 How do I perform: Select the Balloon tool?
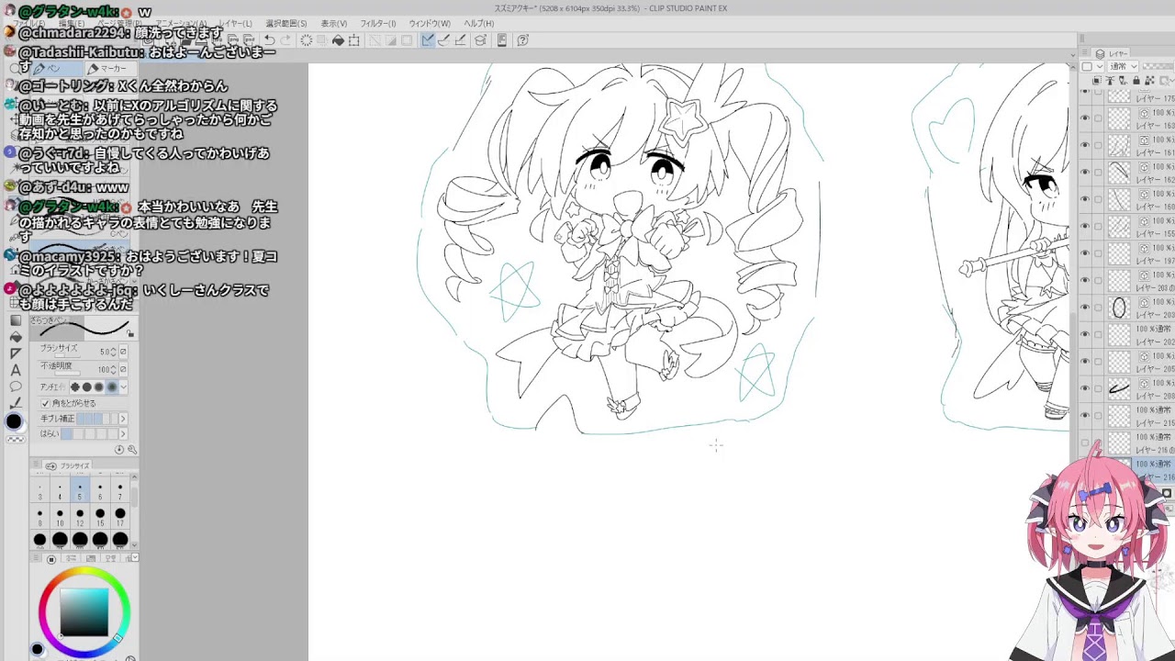[15, 387]
